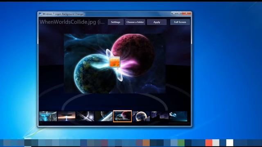
Task: Select the dark purple nebula thumbnail
Action: pyautogui.click(x=160, y=116)
